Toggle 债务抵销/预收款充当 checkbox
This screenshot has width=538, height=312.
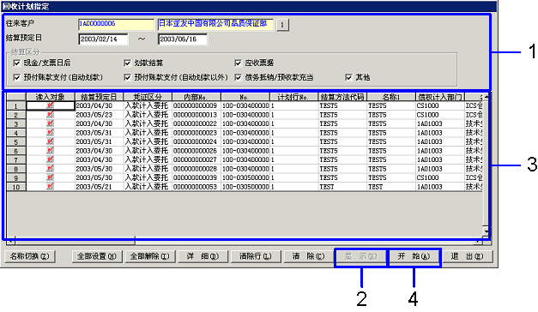(x=239, y=78)
